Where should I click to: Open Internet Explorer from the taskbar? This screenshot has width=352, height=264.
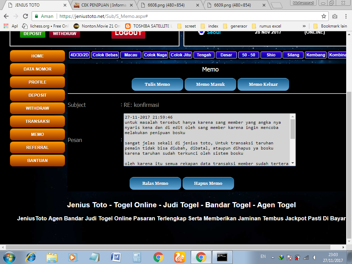(31, 257)
